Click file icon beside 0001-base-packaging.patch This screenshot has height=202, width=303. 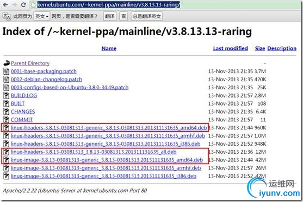pos(7,71)
